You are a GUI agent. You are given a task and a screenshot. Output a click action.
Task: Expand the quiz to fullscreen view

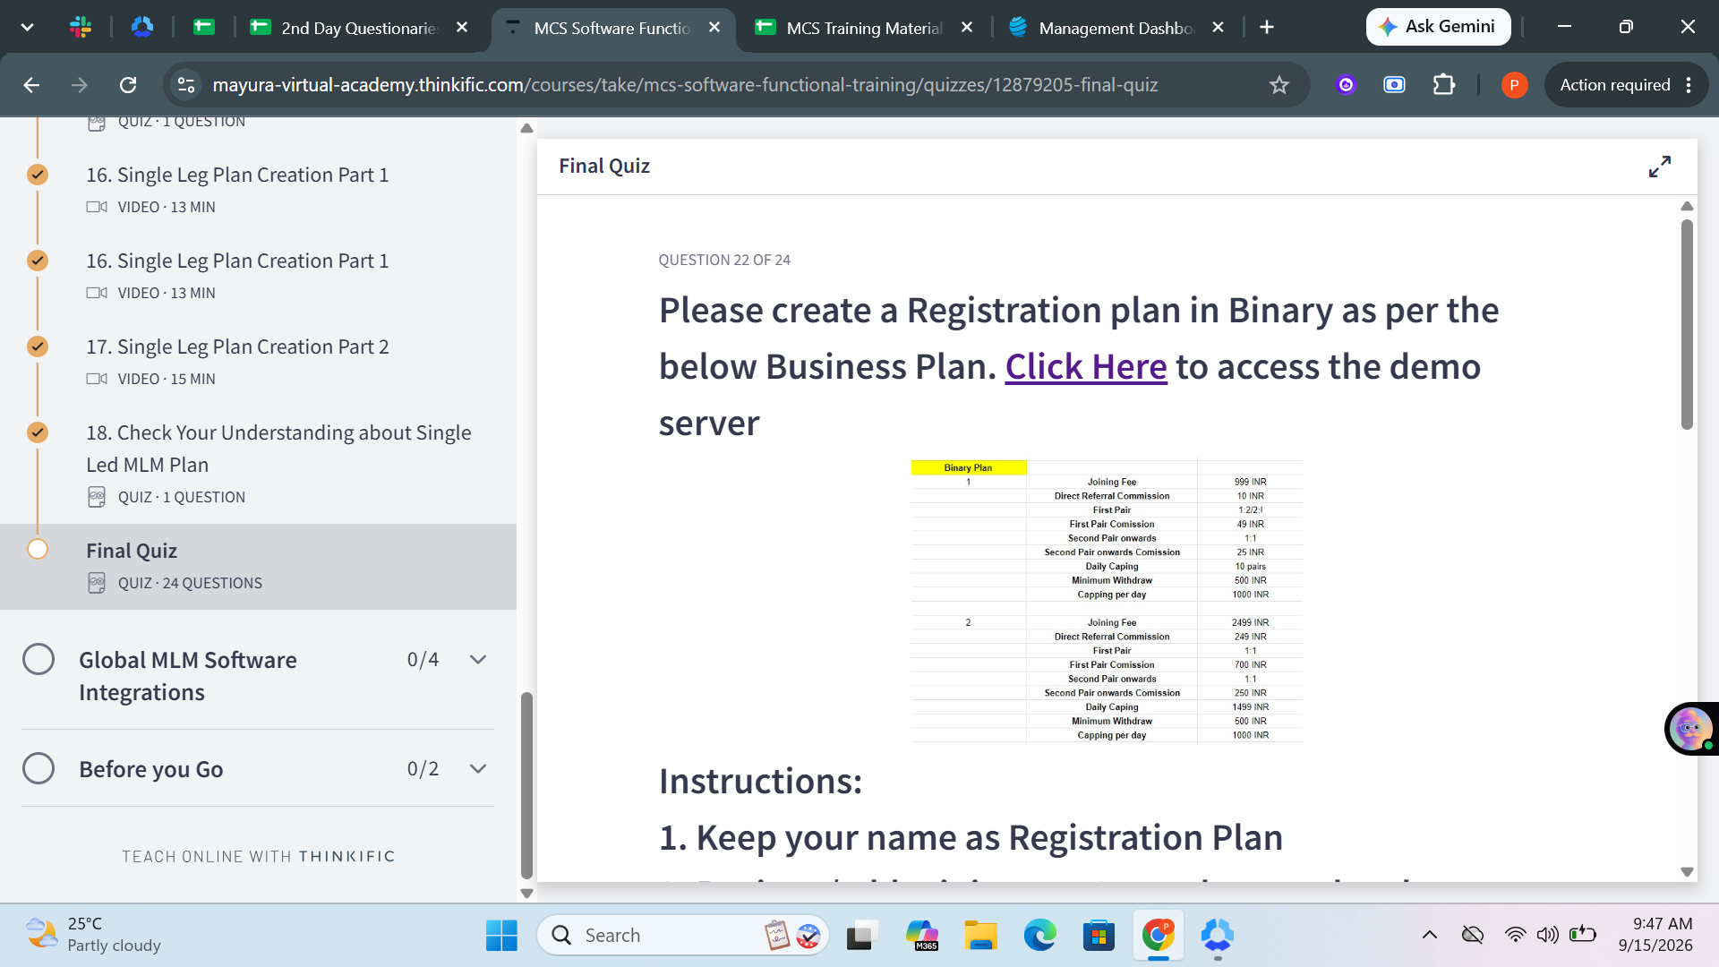point(1659,167)
